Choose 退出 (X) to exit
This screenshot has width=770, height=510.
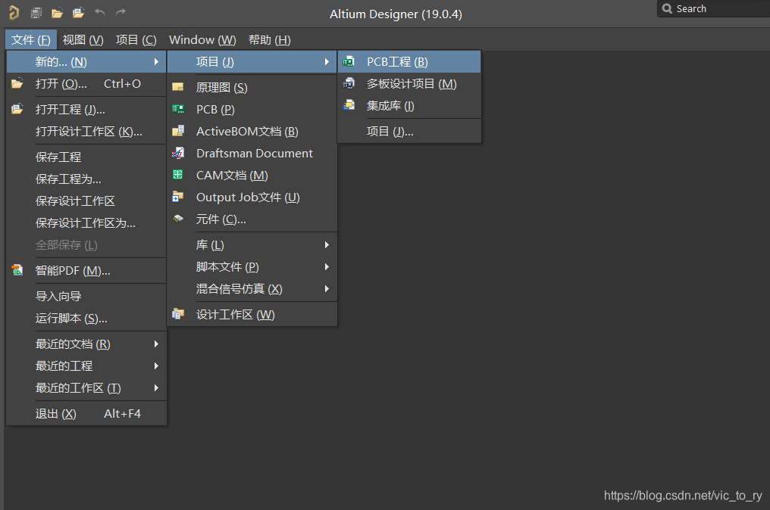86,414
